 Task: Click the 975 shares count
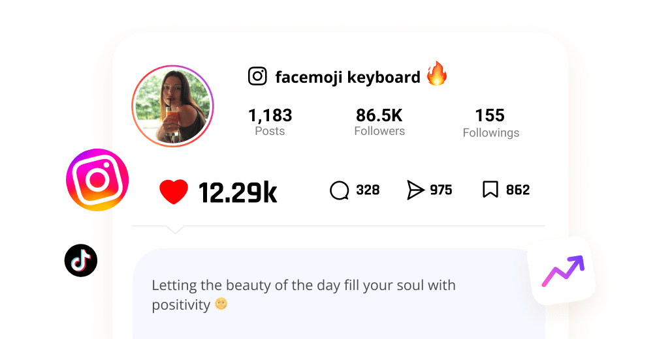click(x=441, y=190)
